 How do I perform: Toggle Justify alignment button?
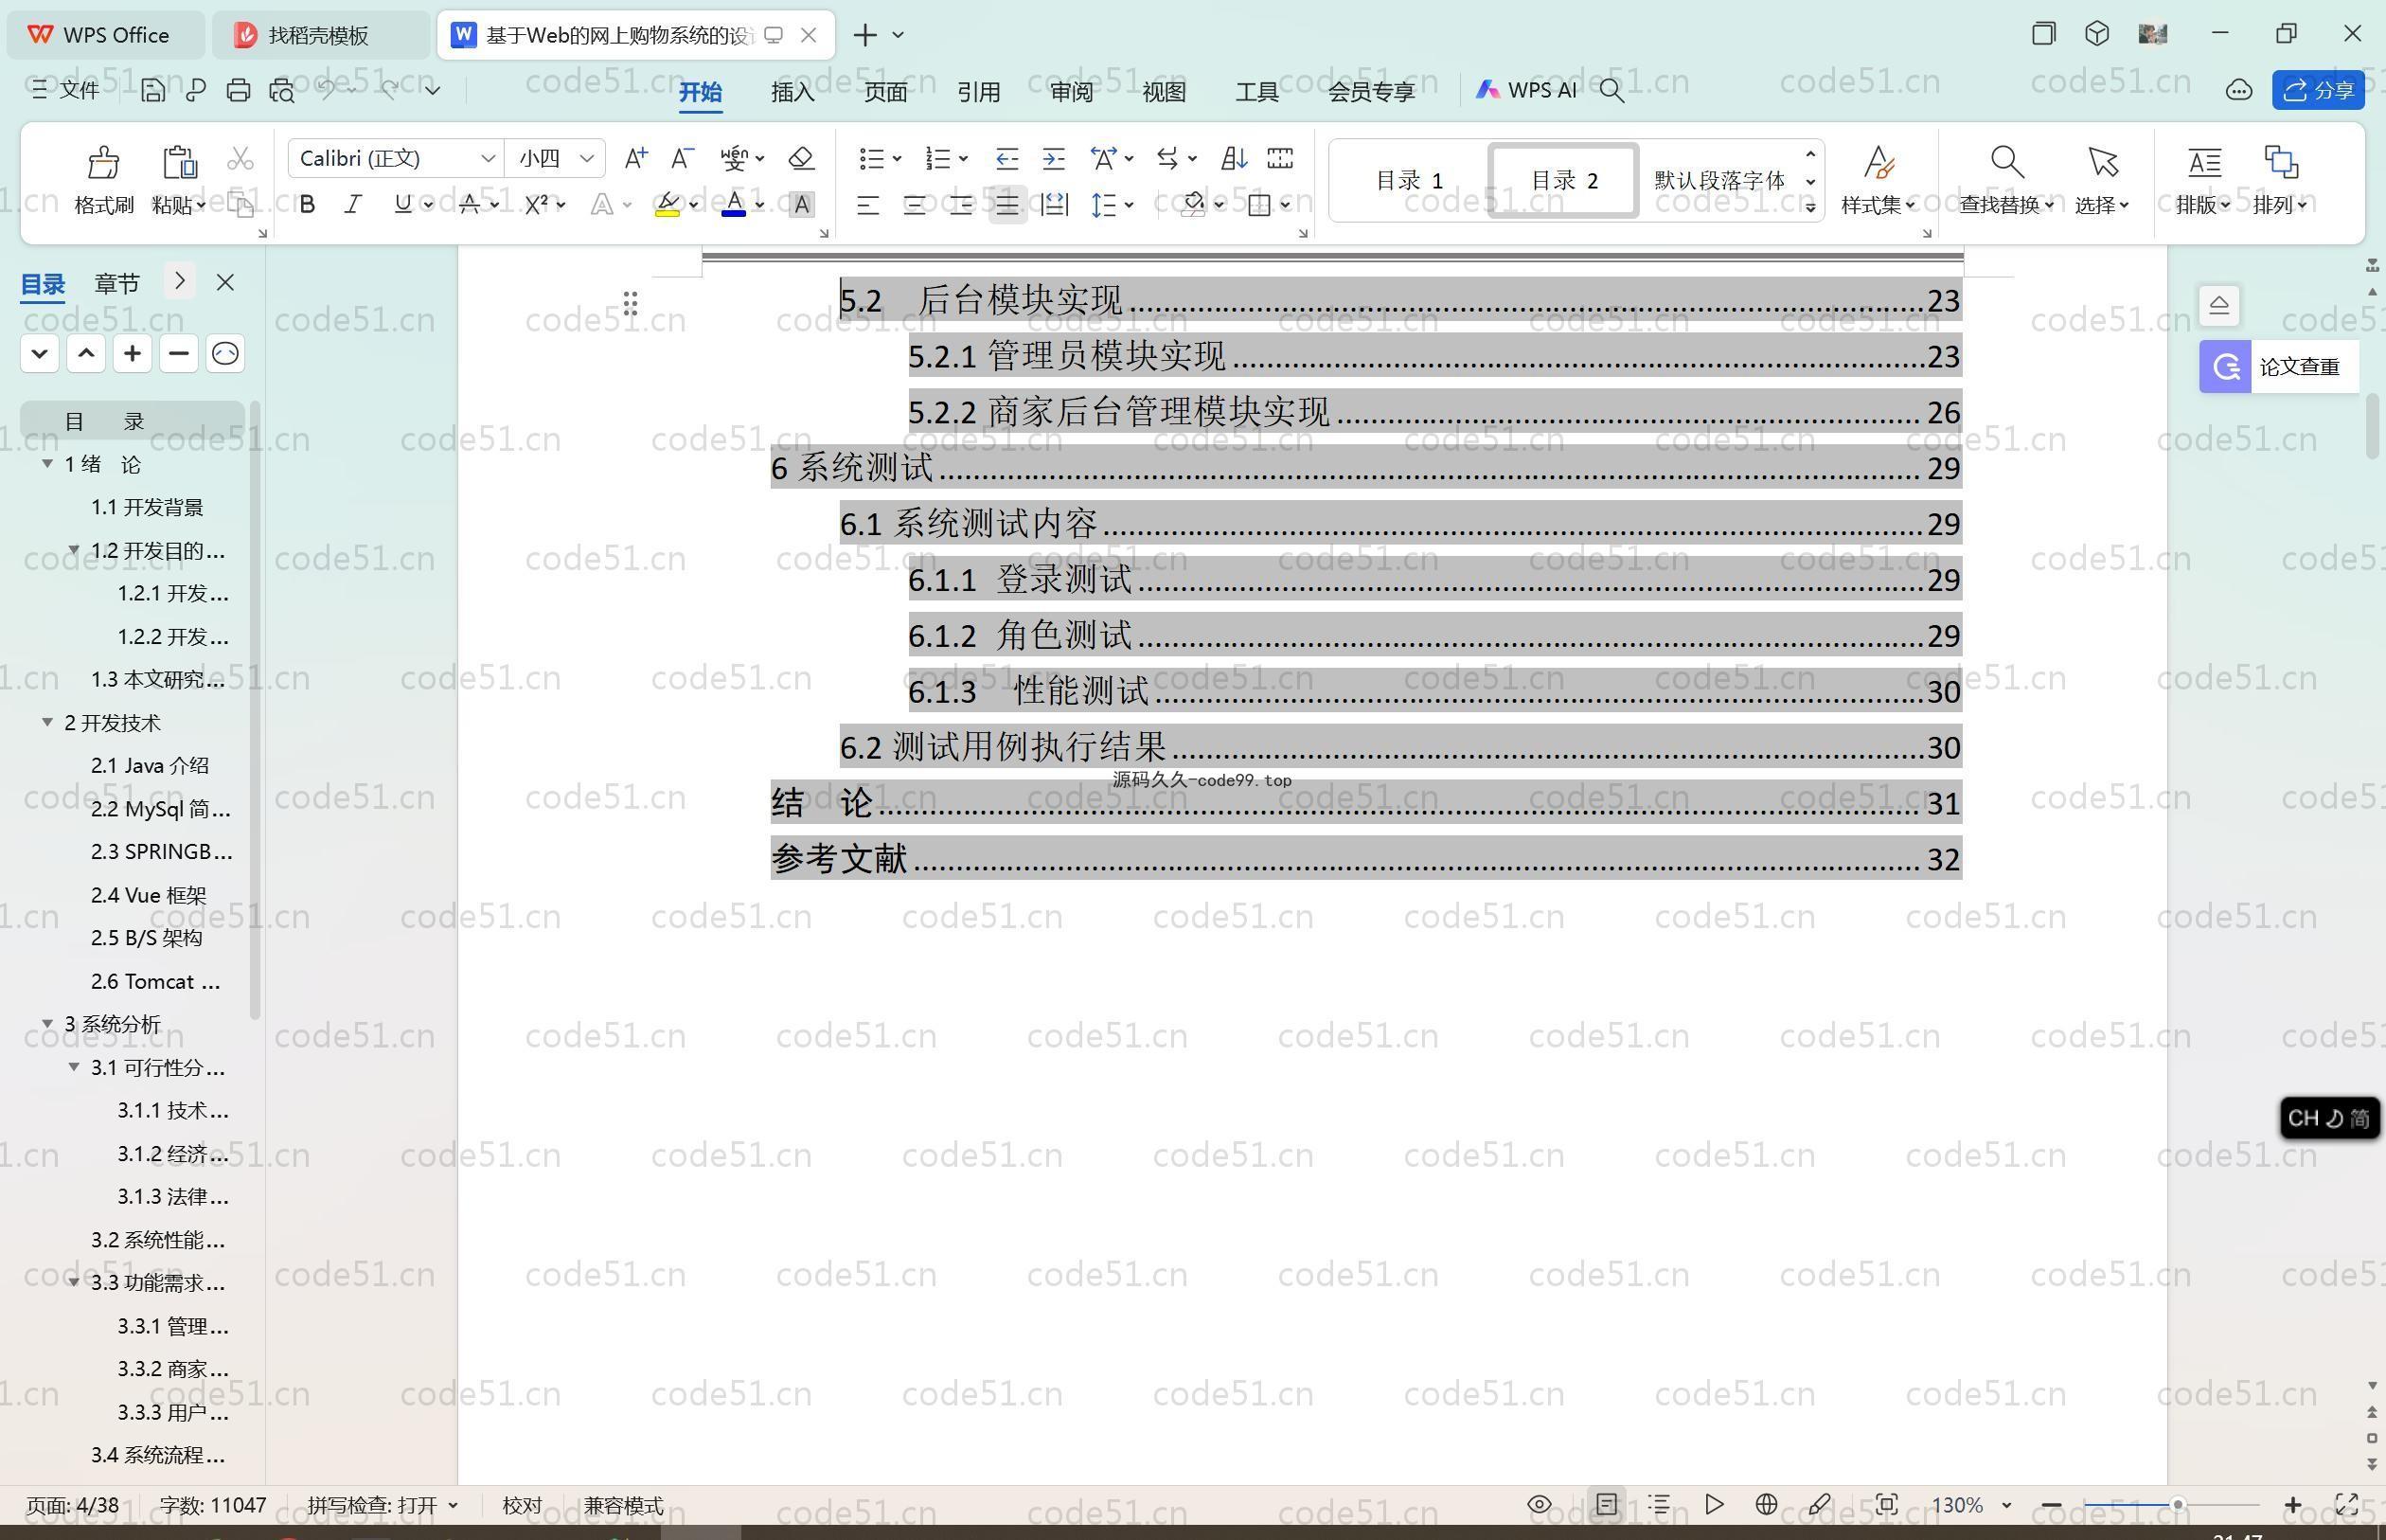coord(1007,205)
